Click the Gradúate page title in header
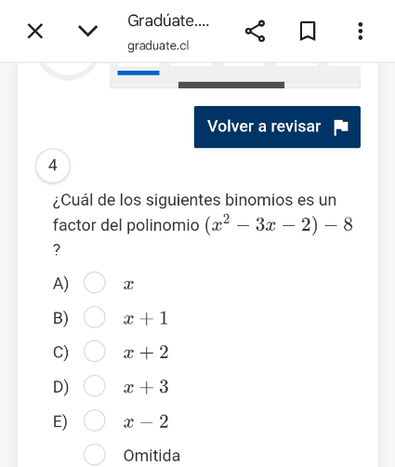Screen dimensions: 395x467 [x=168, y=21]
